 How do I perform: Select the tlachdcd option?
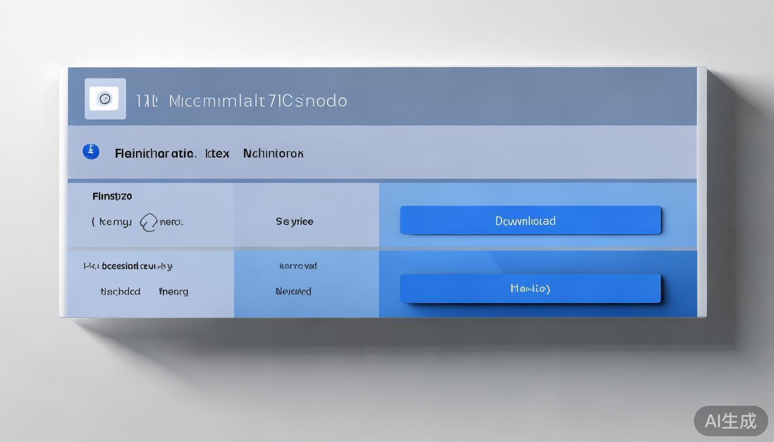point(120,292)
